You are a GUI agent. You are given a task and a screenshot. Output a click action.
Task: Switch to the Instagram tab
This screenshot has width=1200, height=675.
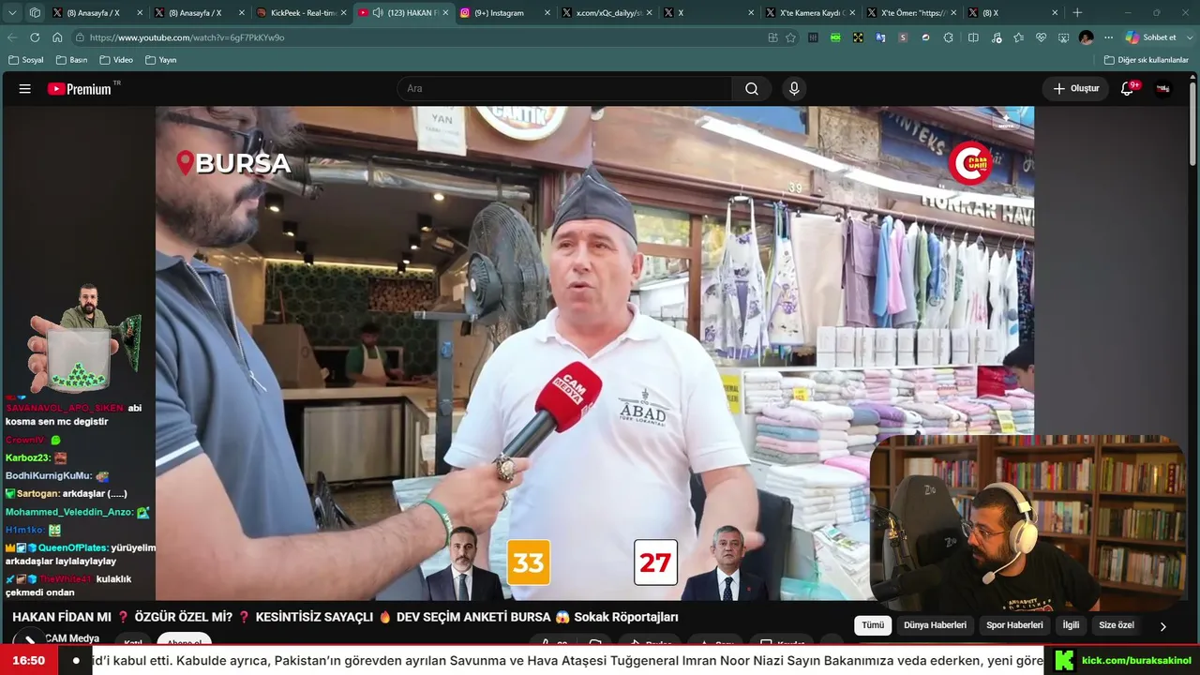pos(502,13)
